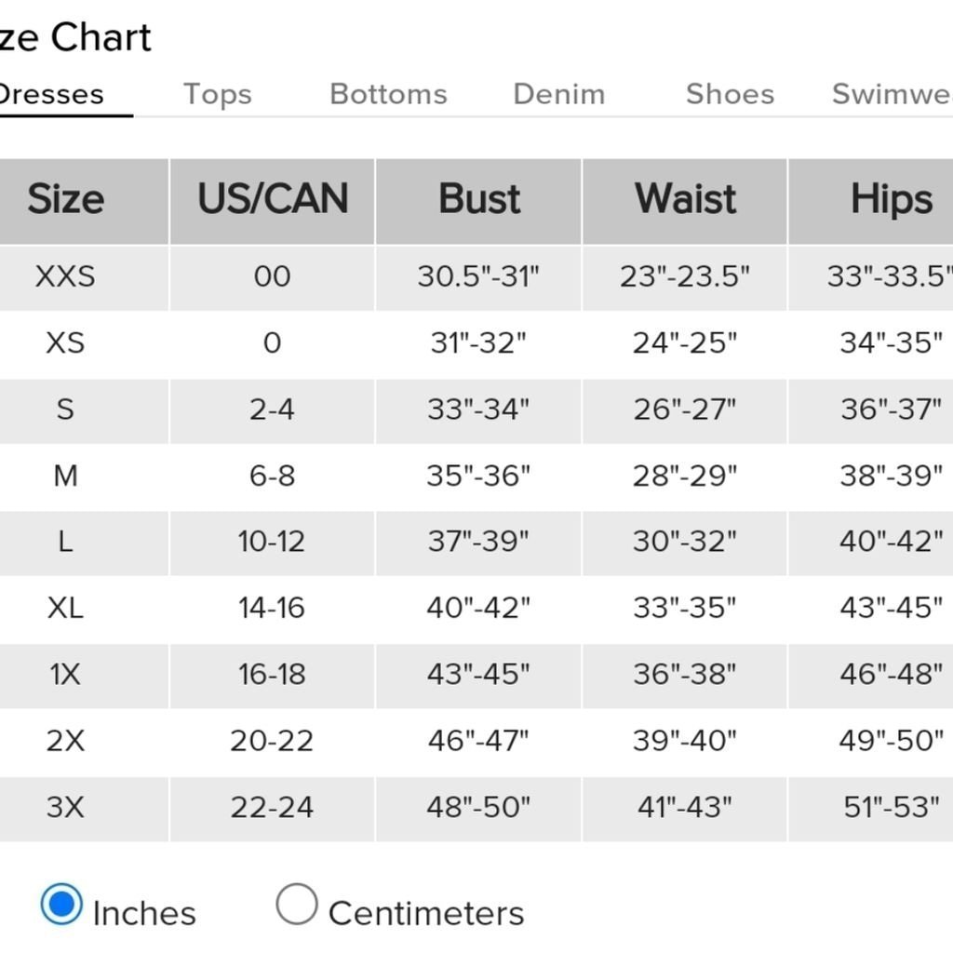Viewport: 953px width, 953px height.
Task: Open the Shoes size tab
Action: [x=730, y=94]
